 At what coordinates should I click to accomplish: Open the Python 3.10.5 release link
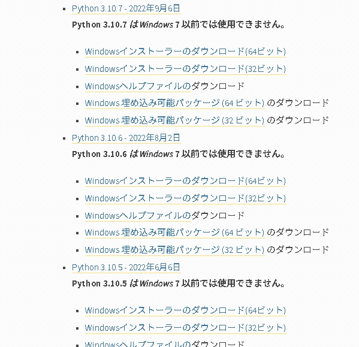[x=126, y=267]
